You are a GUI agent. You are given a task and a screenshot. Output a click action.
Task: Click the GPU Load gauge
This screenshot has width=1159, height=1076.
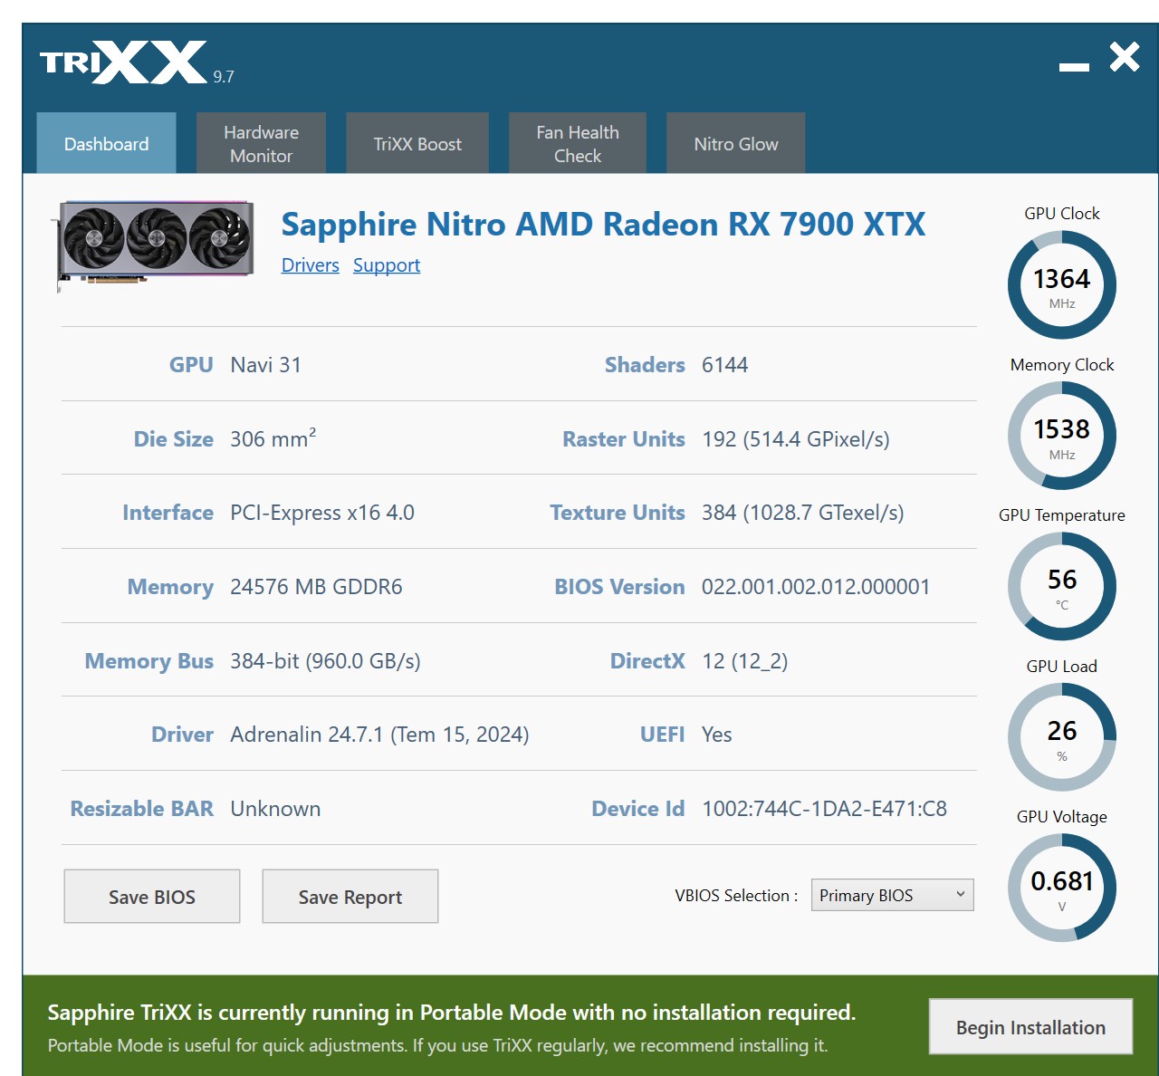[1062, 737]
